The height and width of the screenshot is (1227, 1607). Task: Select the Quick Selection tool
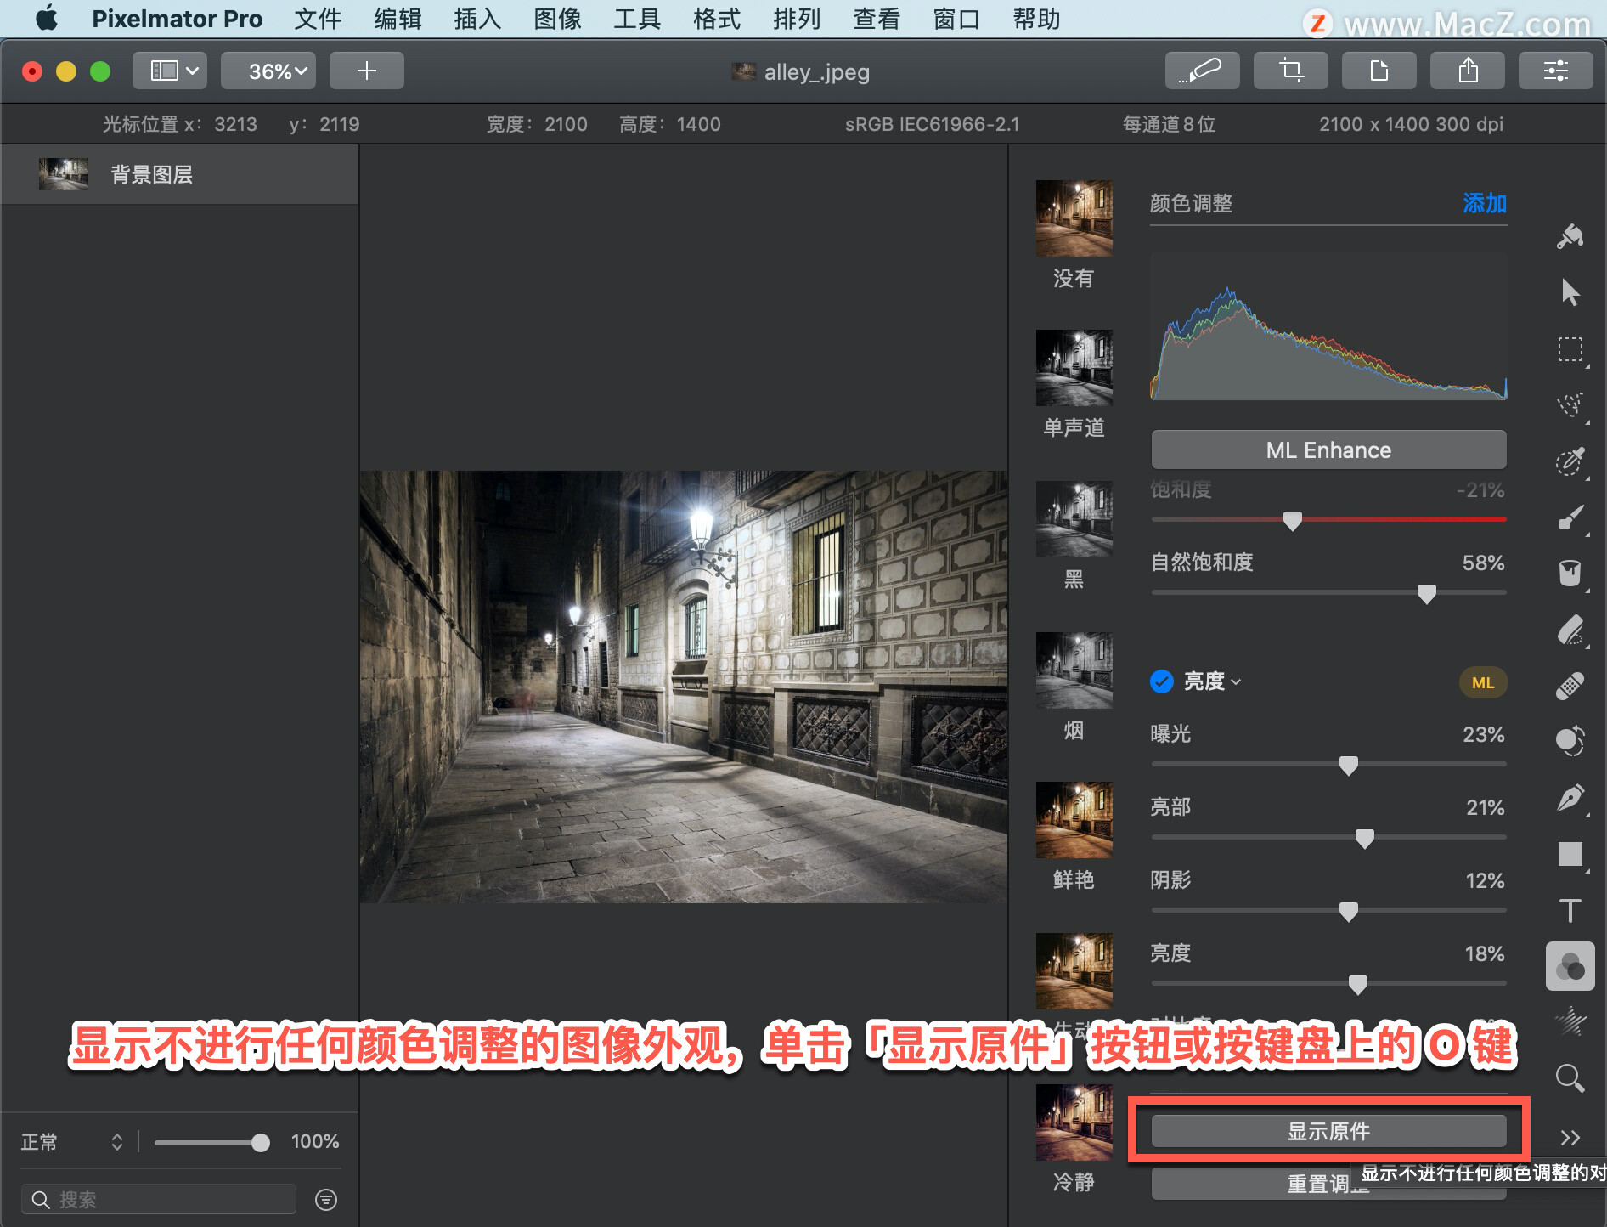(x=1570, y=405)
